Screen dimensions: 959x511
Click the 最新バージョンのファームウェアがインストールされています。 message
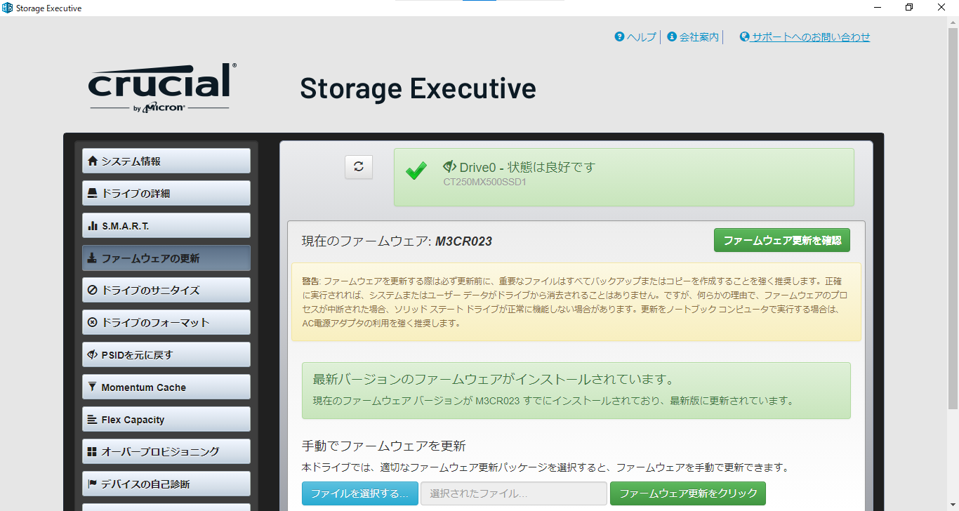point(494,380)
